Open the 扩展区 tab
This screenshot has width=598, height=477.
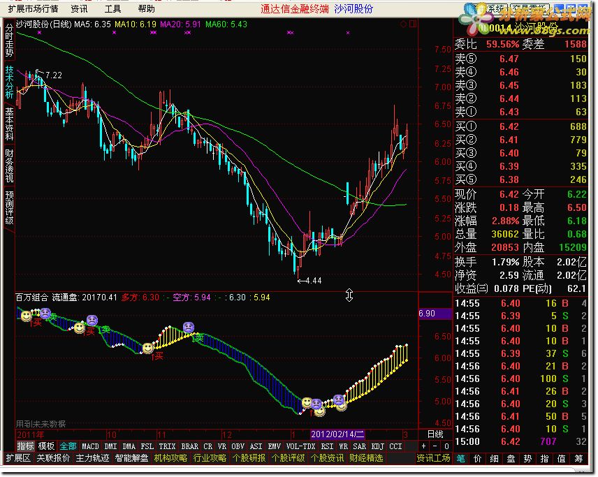click(18, 458)
